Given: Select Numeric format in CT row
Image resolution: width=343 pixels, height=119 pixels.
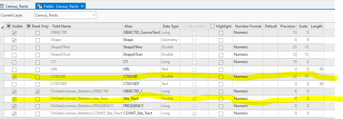Looking at the screenshot, I should tap(248, 62).
